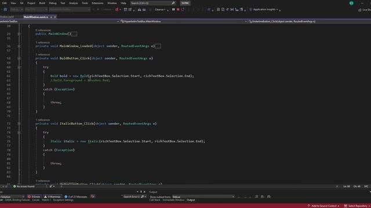Click the Hot Reload flame icon

click(117, 9)
